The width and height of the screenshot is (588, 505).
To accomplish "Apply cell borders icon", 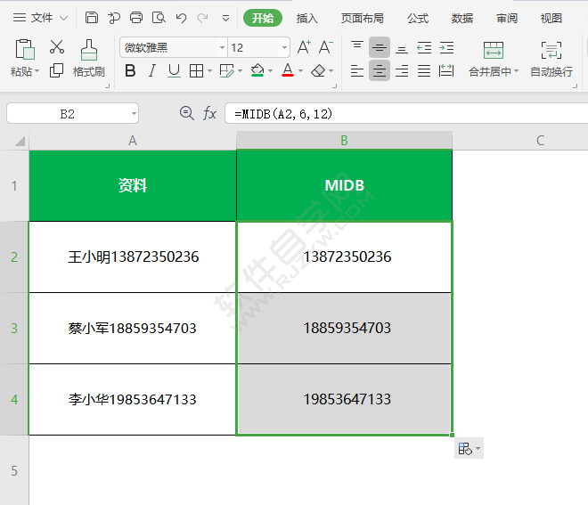I will tap(196, 70).
